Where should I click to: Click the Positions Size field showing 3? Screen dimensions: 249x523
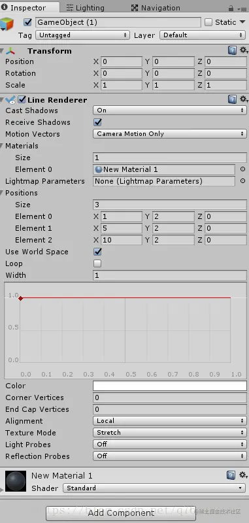pos(170,205)
